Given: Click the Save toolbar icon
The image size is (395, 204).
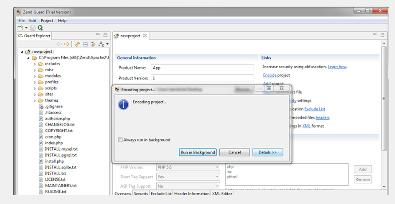Looking at the screenshot, I should 33,28.
